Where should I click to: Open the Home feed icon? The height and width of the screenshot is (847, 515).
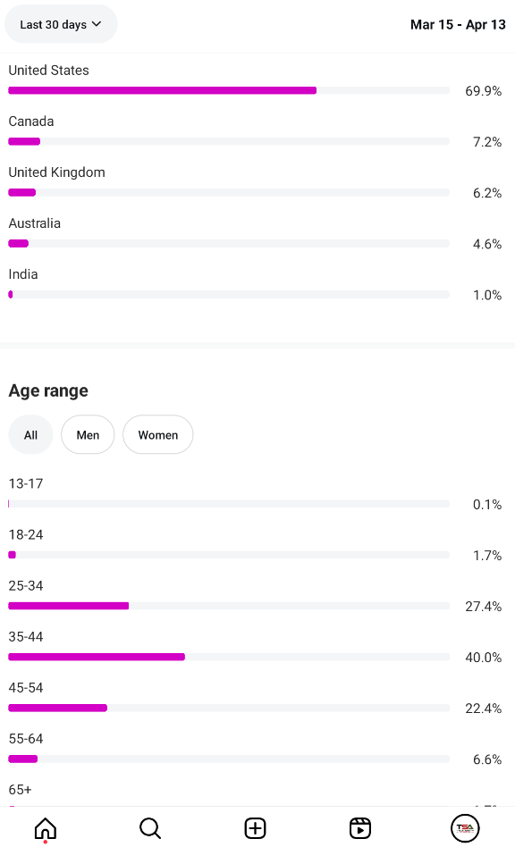(x=46, y=828)
